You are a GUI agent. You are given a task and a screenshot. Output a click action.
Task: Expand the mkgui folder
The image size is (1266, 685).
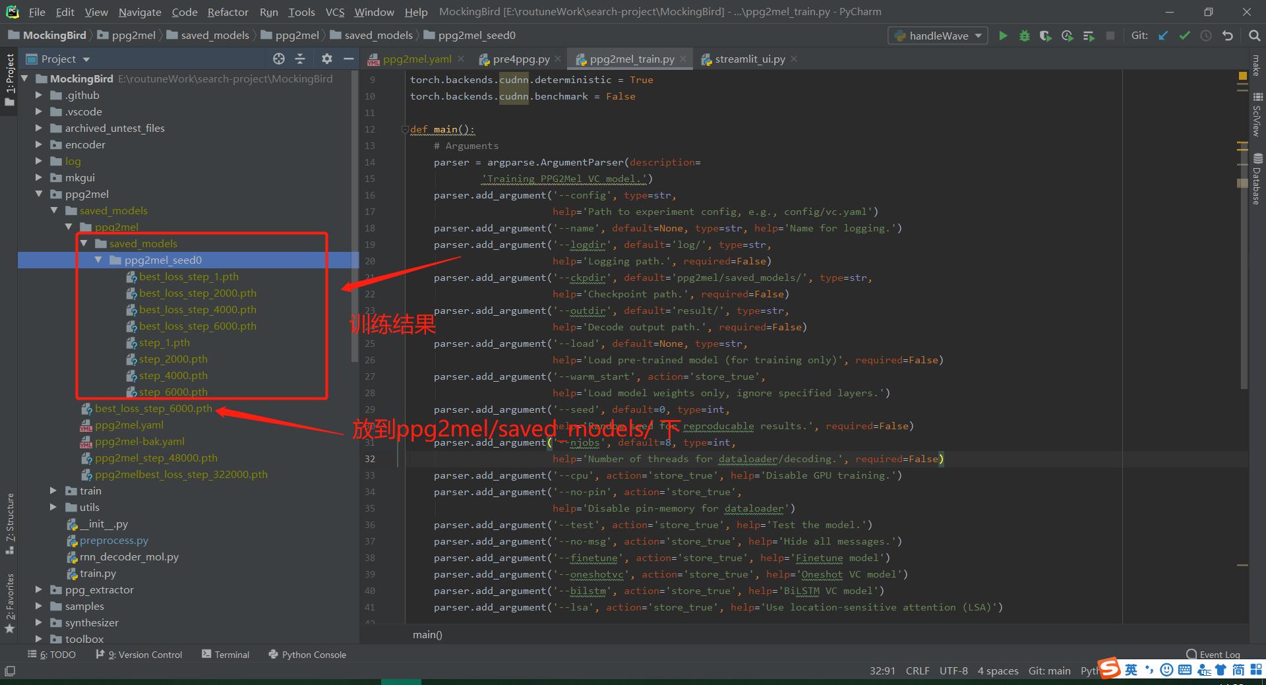tap(38, 177)
